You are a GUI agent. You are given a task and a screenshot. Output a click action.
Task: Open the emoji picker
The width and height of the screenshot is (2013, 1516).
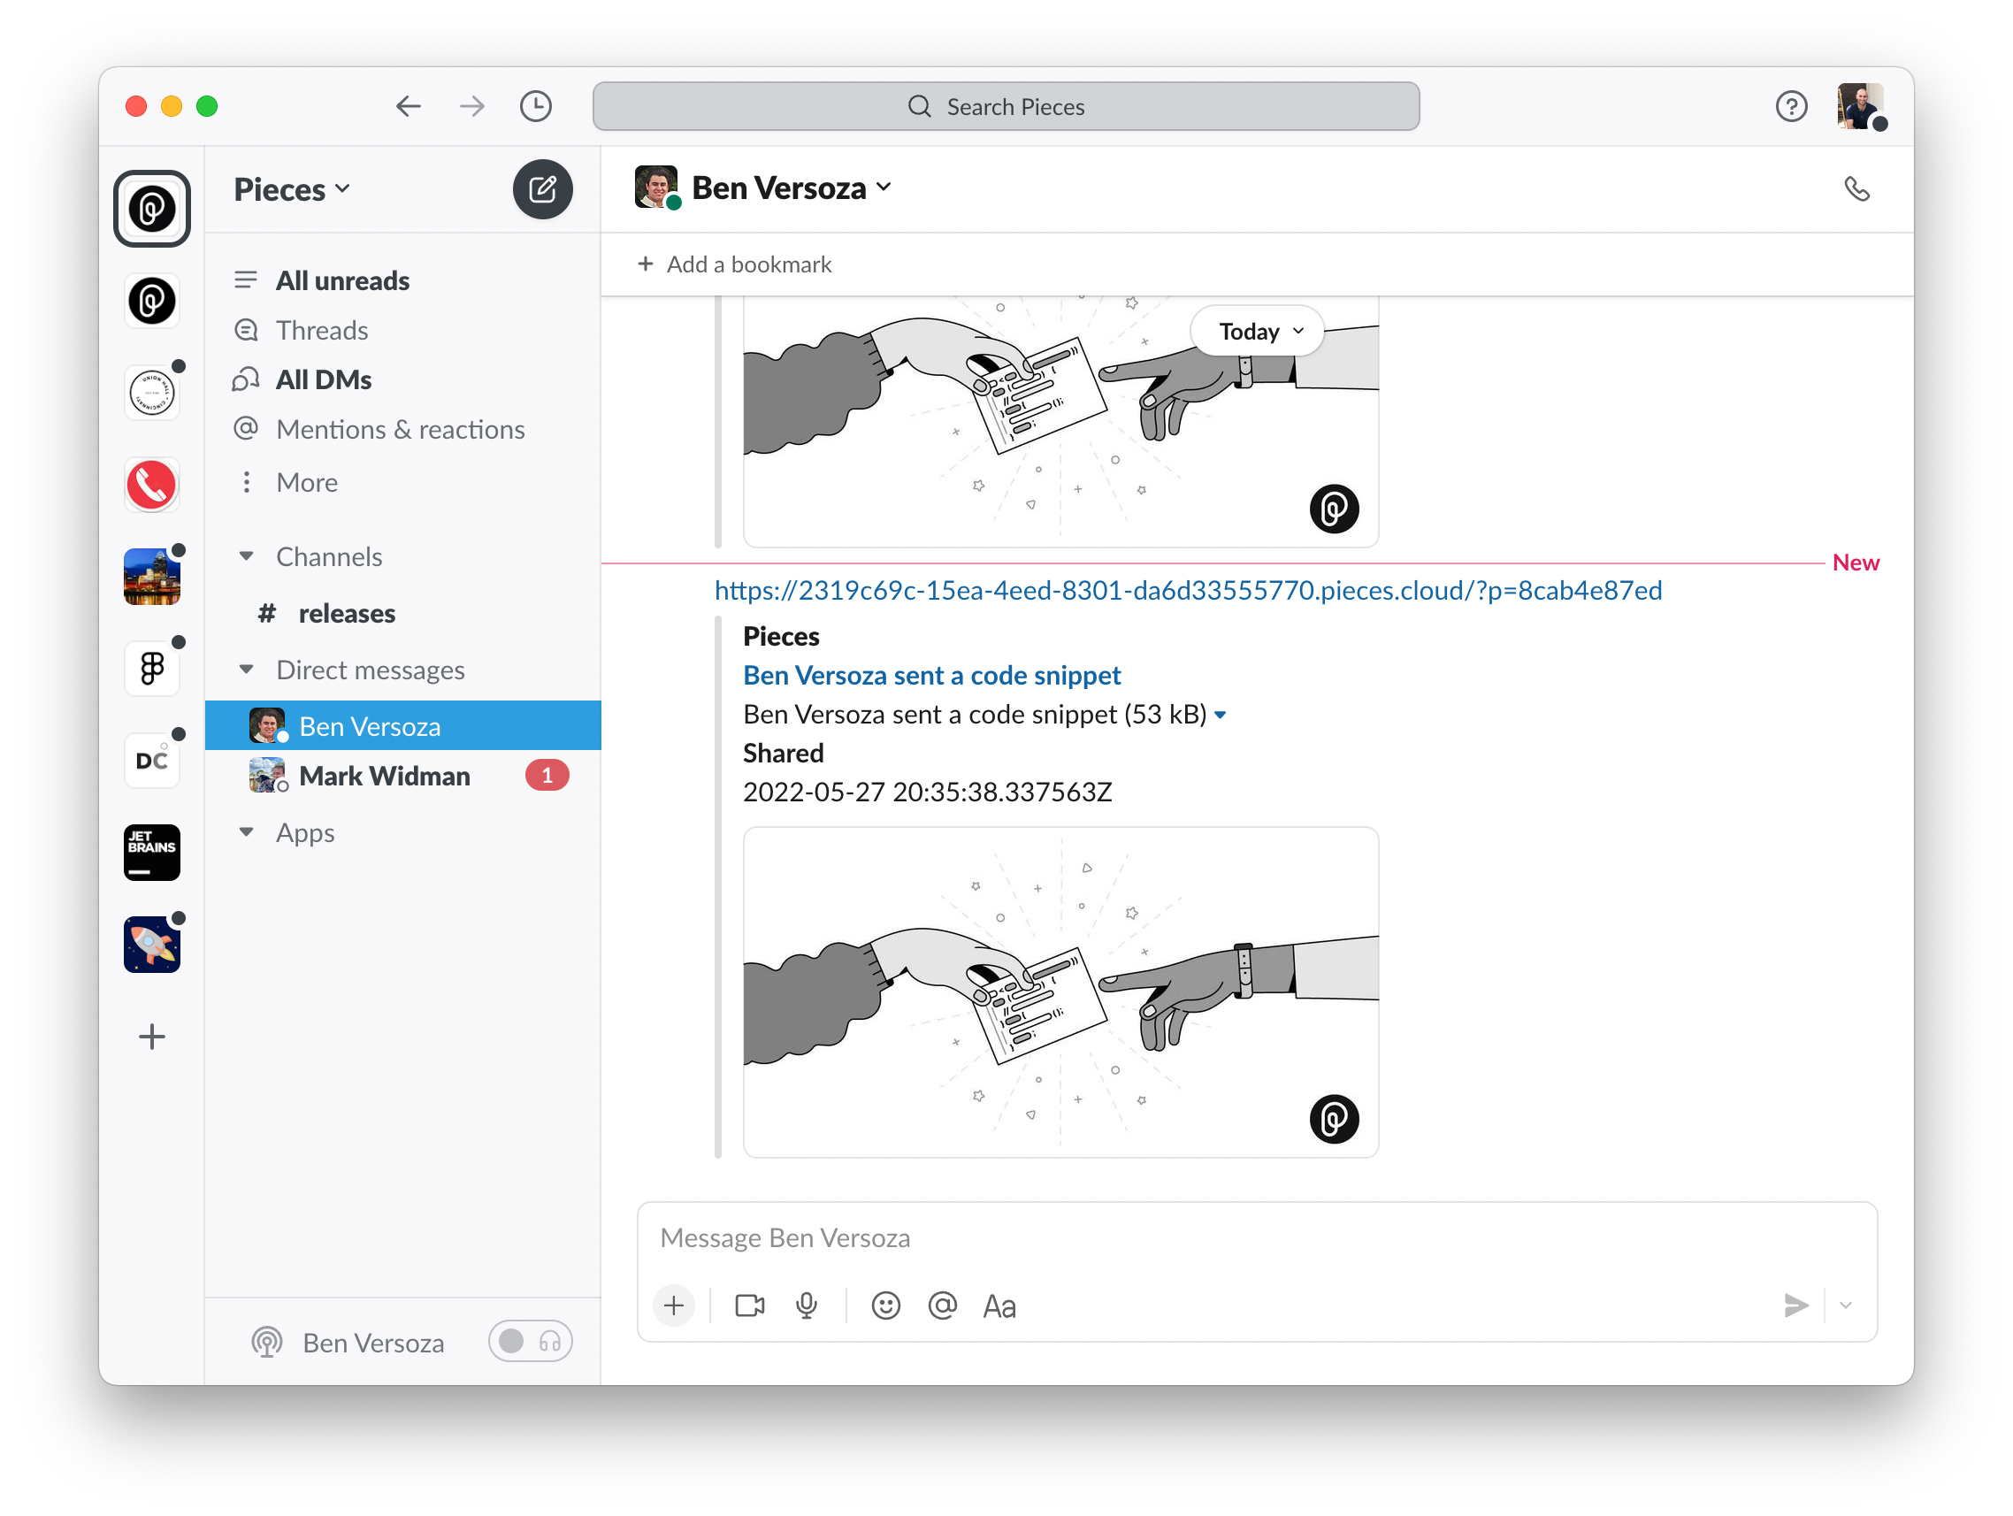tap(885, 1306)
